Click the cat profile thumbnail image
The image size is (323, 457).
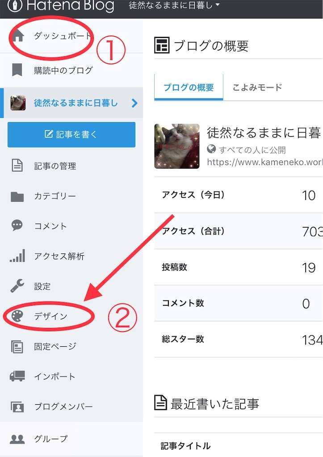click(x=177, y=146)
